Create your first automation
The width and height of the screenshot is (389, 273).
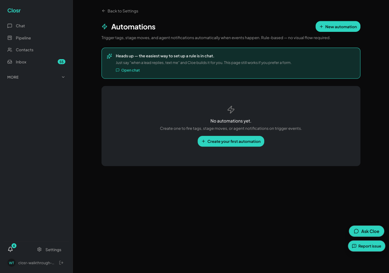pyautogui.click(x=231, y=141)
